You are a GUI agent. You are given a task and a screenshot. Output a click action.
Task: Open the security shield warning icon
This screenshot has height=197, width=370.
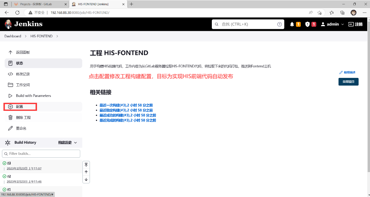[307, 24]
